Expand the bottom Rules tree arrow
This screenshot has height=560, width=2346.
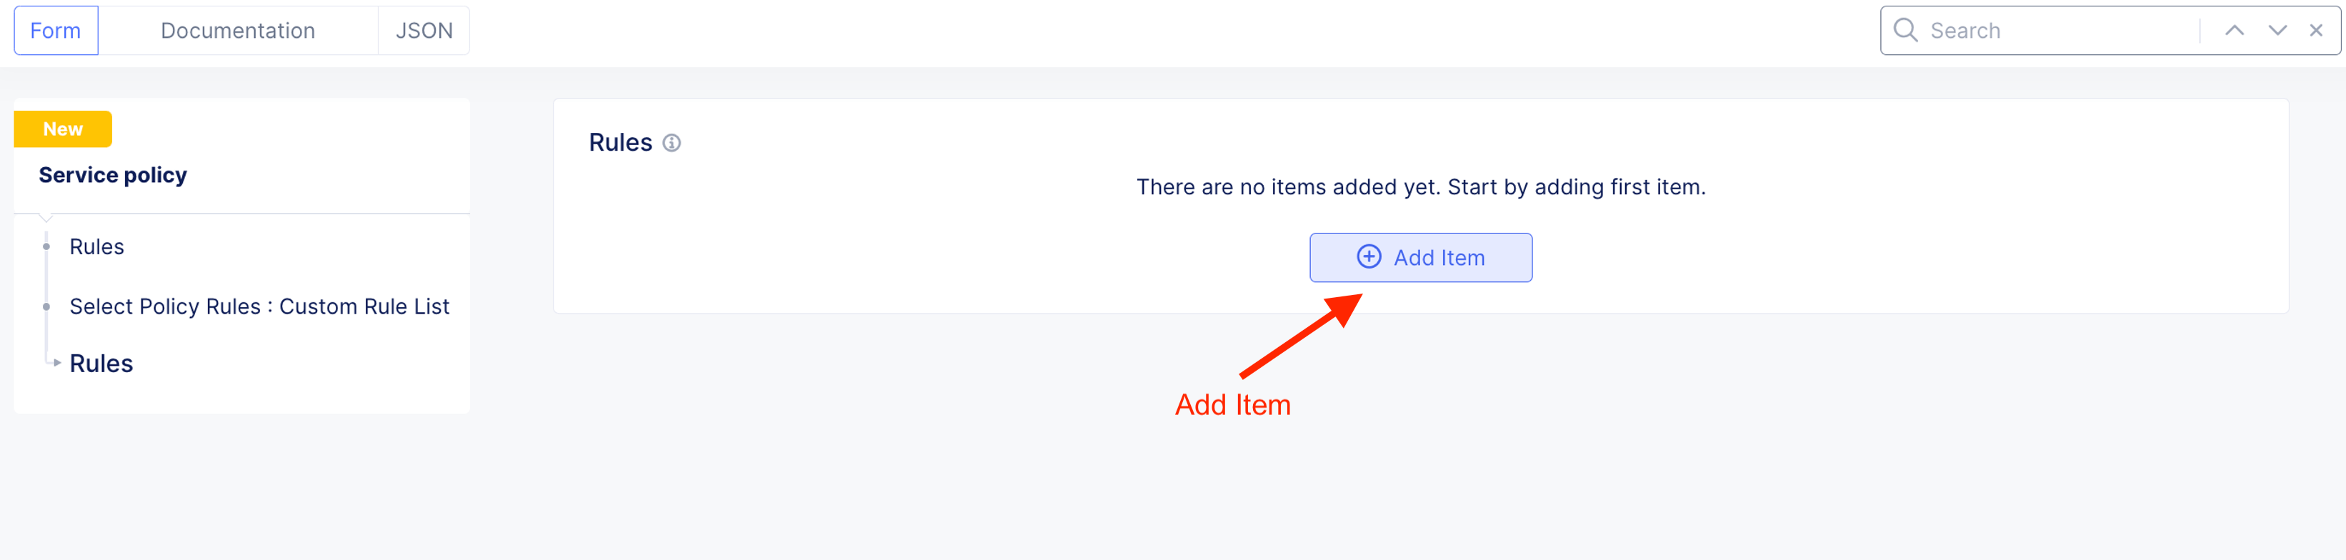pyautogui.click(x=56, y=362)
